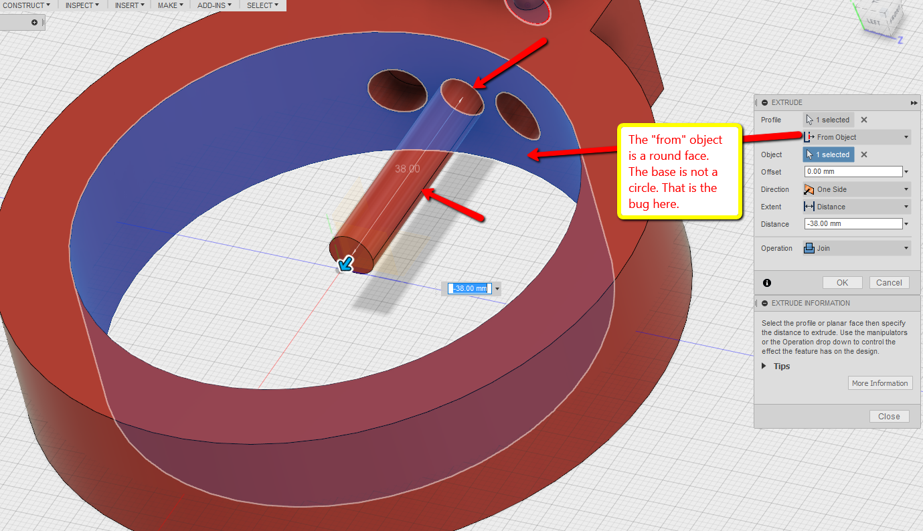The height and width of the screenshot is (531, 923).
Task: Click the From Object start icon
Action: tap(811, 137)
